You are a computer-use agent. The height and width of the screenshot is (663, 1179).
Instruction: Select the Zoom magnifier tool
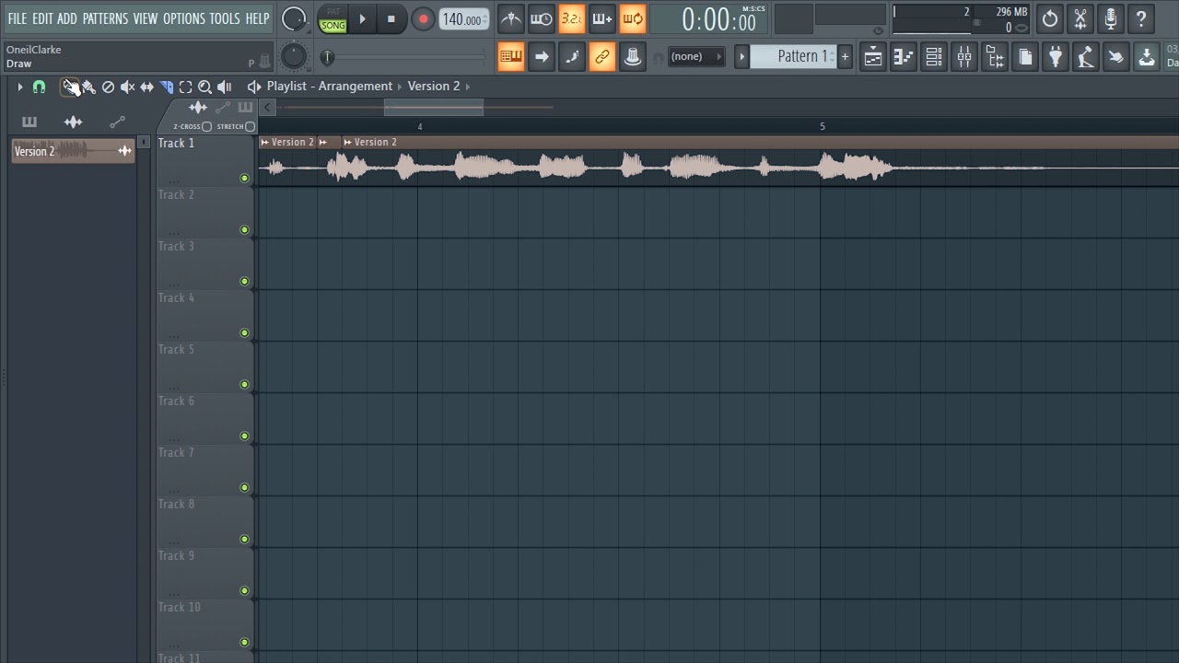tap(205, 87)
